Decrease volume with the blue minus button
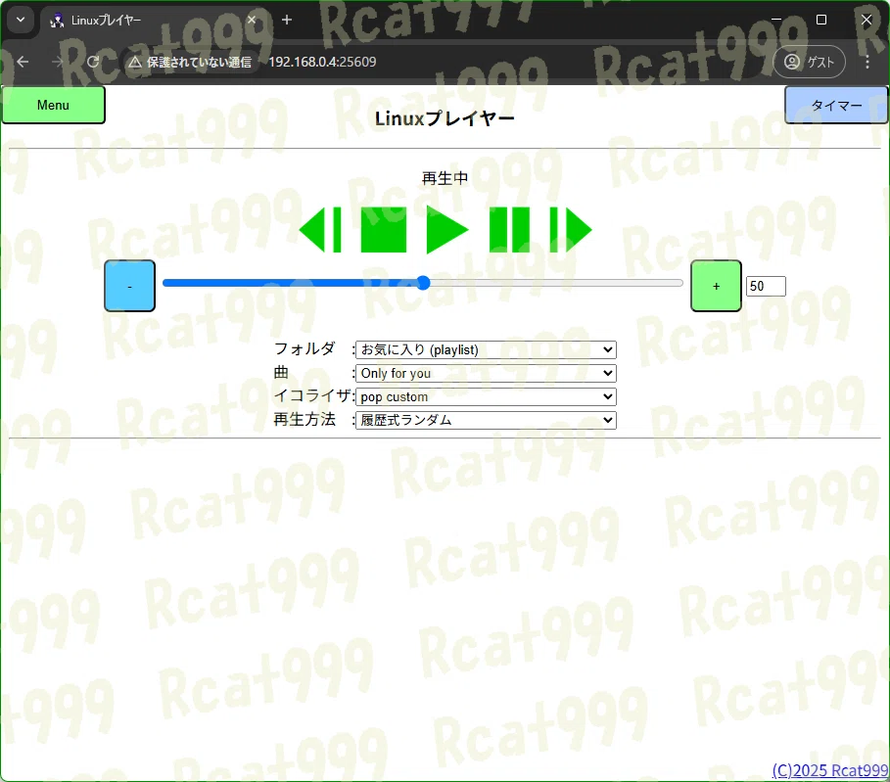 129,286
